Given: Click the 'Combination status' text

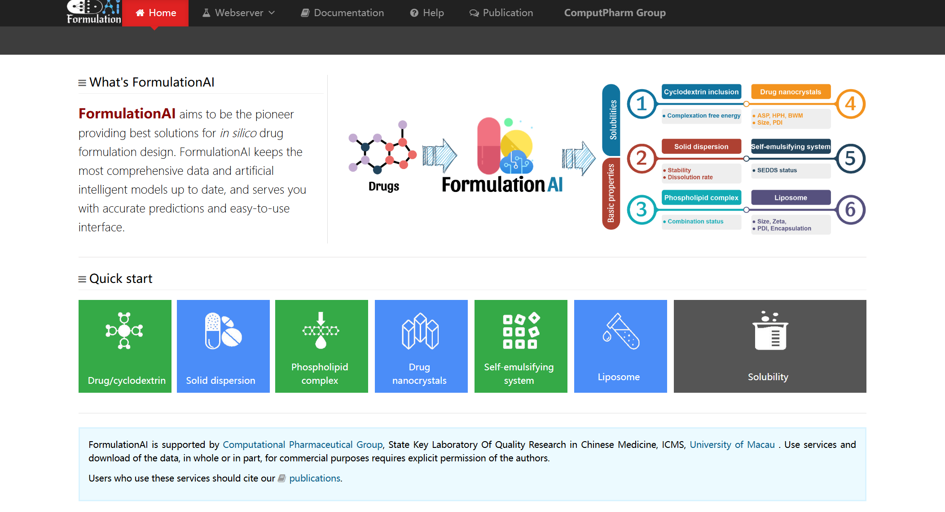Looking at the screenshot, I should click(x=695, y=221).
